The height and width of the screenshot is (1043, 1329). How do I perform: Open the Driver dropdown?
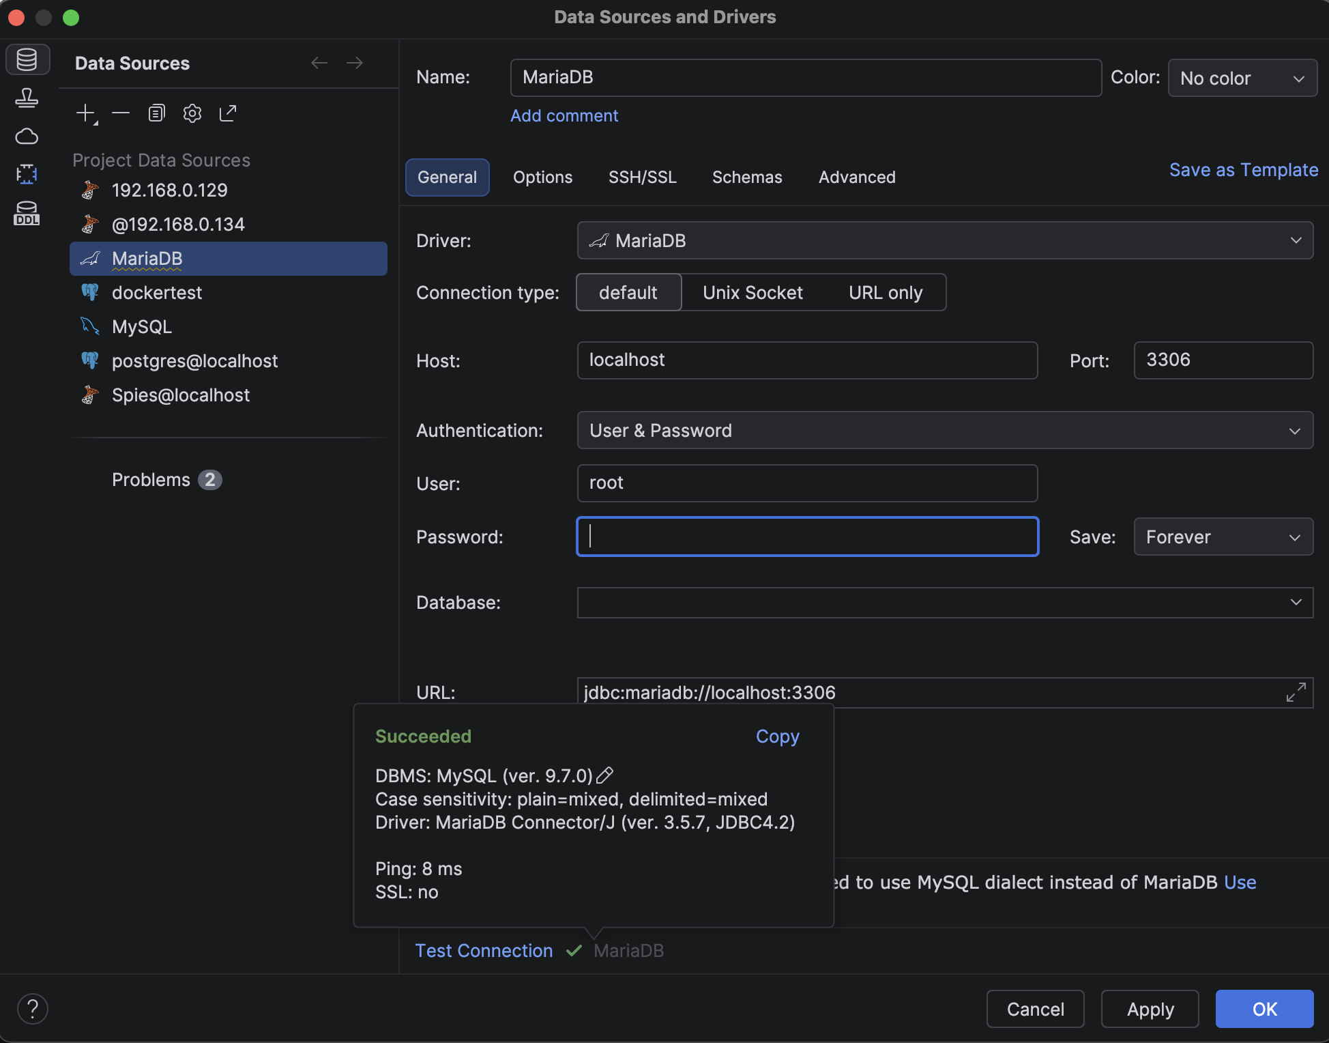click(945, 240)
